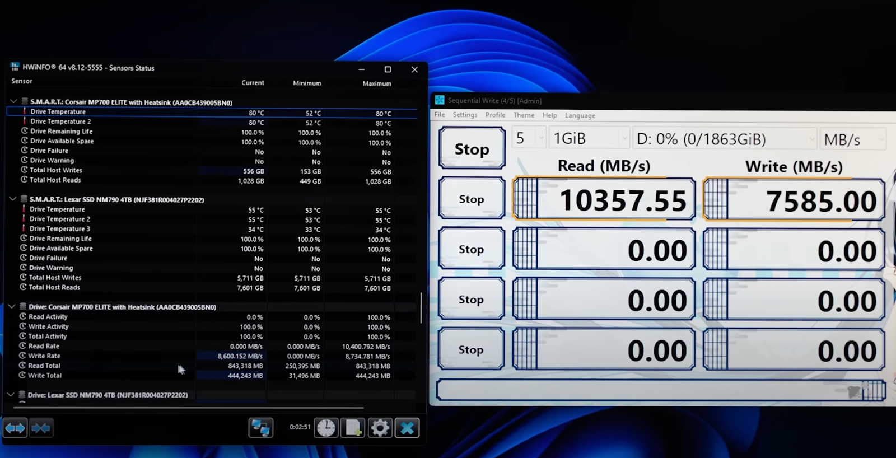Reset the timer using the clock icon
The width and height of the screenshot is (896, 458).
click(326, 428)
